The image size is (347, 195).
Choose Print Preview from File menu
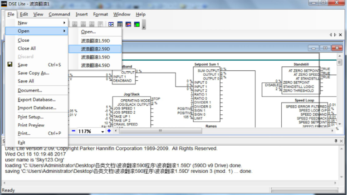click(x=31, y=125)
